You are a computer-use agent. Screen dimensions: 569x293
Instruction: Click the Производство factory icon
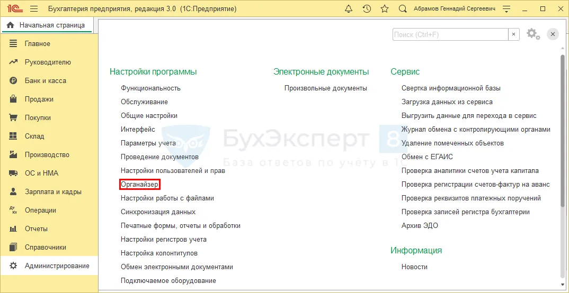[13, 154]
